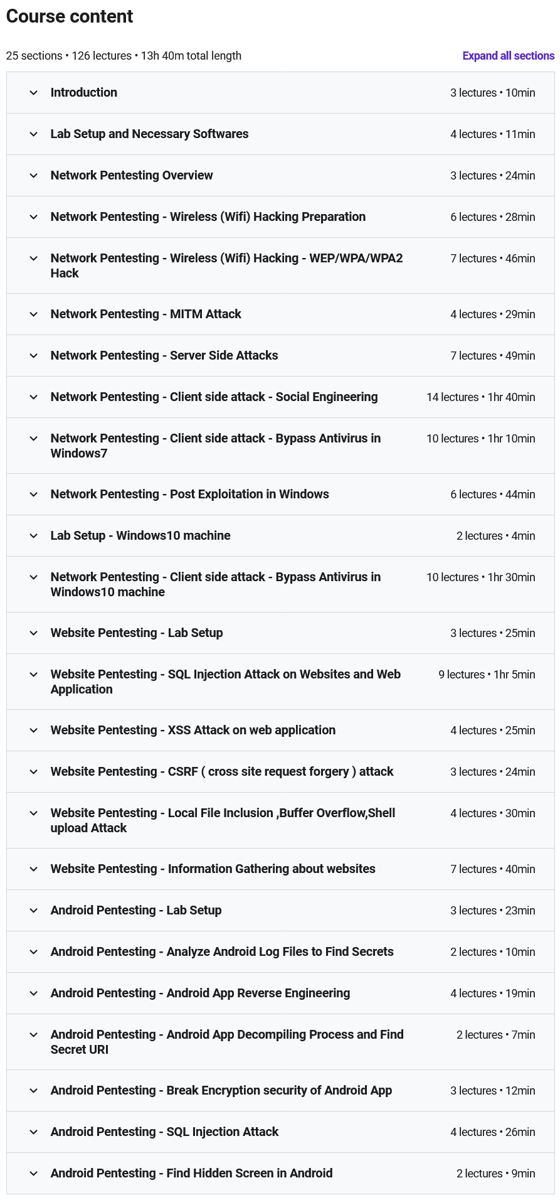Select the Wireless Hacking Preparation section title
Image resolution: width=560 pixels, height=1200 pixels.
[x=208, y=217]
